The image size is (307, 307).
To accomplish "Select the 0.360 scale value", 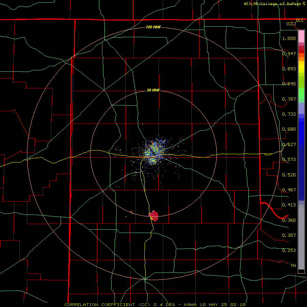I will coord(289,220).
